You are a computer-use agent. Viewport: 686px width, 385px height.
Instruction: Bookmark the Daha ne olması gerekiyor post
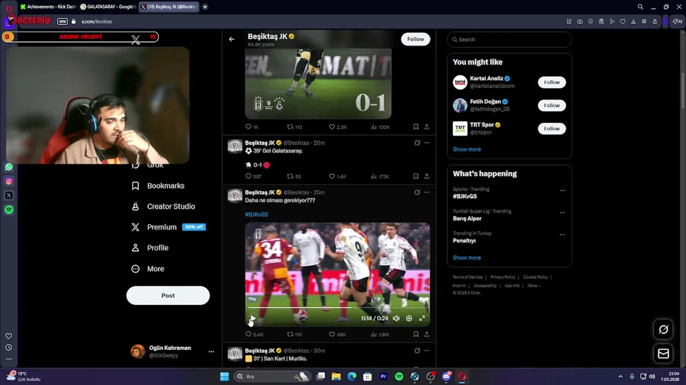pos(416,334)
